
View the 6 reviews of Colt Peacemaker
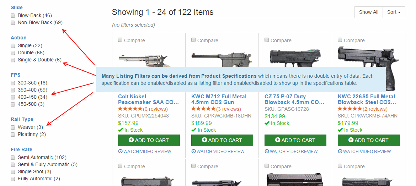tap(155, 109)
